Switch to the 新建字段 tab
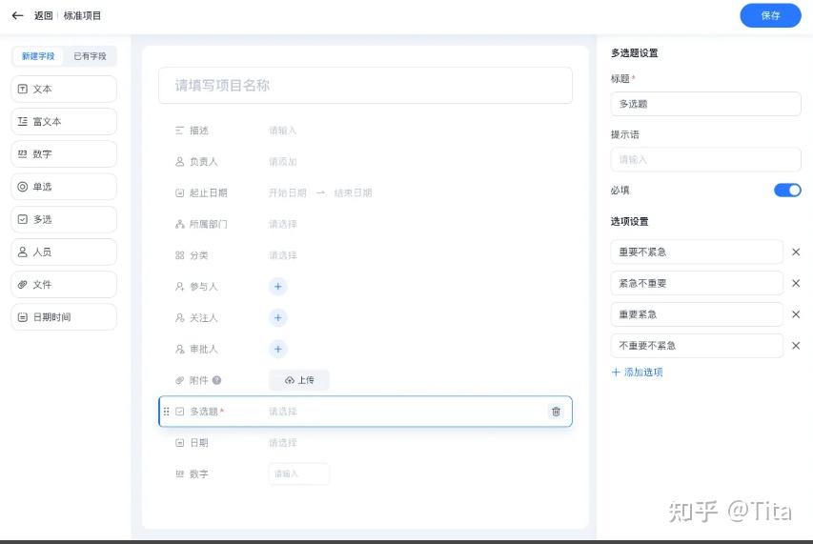The height and width of the screenshot is (544, 813). [x=38, y=56]
